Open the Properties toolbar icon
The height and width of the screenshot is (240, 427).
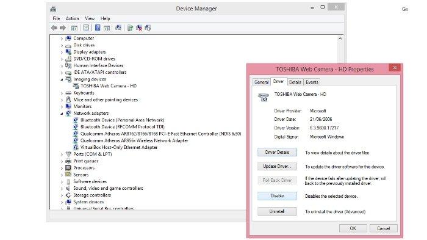pos(86,28)
